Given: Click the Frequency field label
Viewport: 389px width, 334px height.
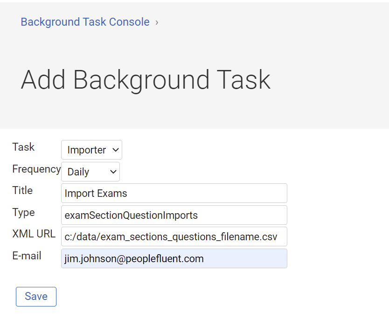Looking at the screenshot, I should coord(36,169).
